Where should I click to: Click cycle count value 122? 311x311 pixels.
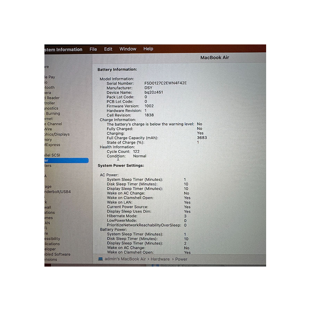[136, 152]
